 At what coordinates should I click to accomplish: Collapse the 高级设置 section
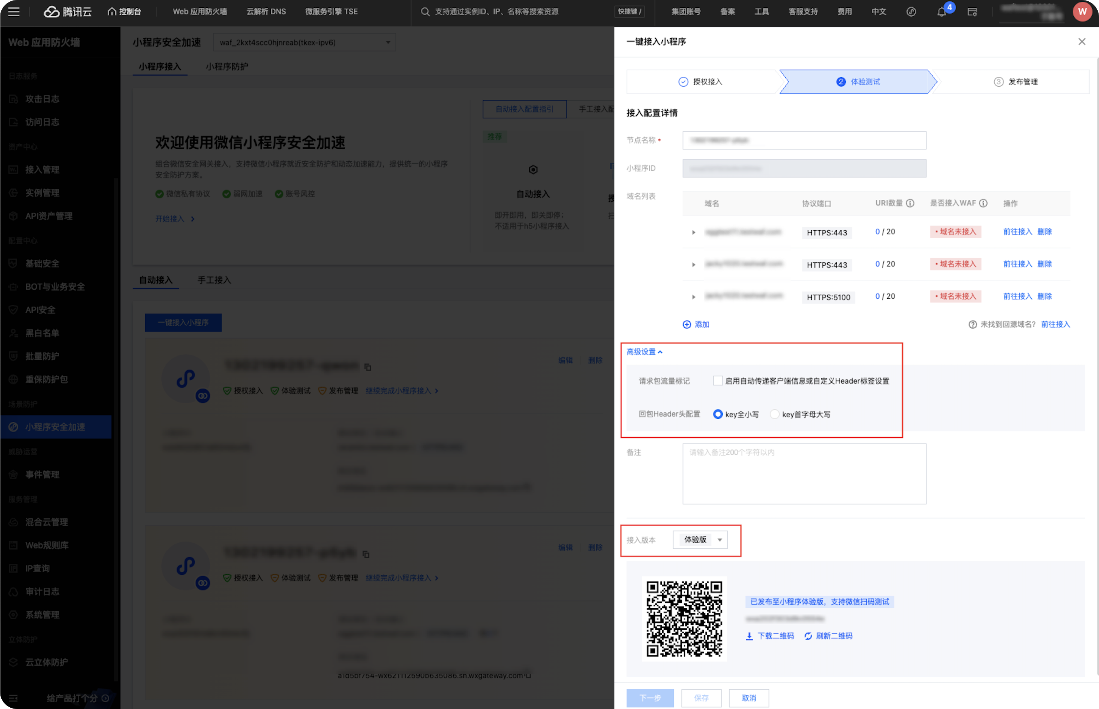pos(644,352)
